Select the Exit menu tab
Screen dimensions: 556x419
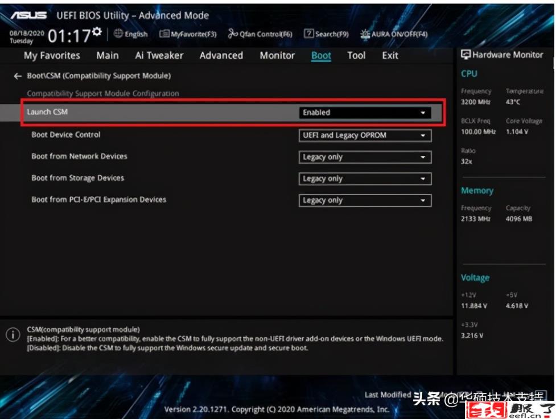tap(390, 56)
